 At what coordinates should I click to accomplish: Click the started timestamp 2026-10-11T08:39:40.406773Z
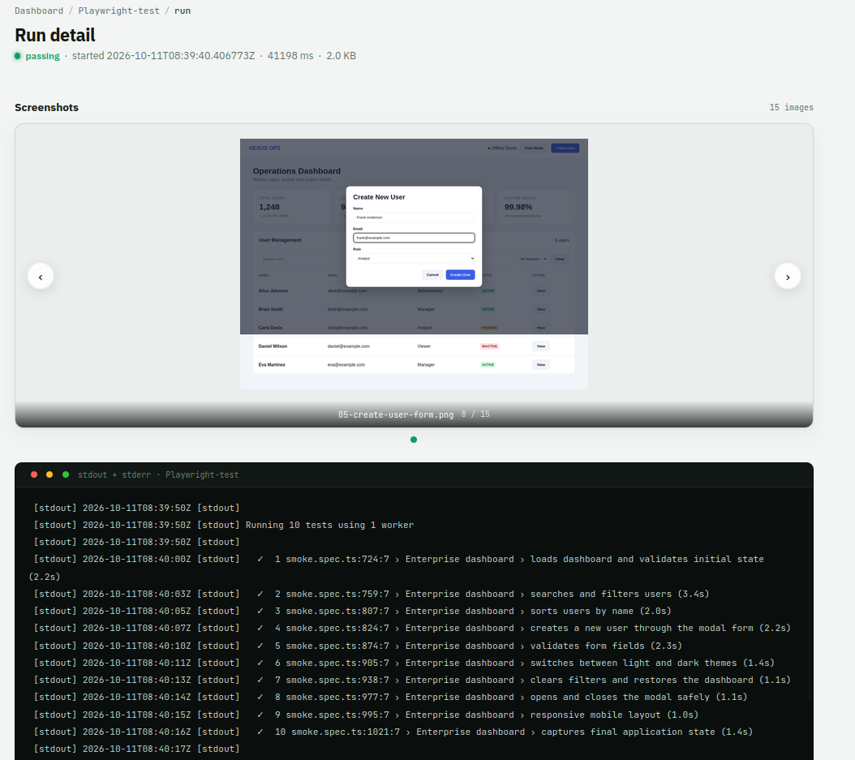pos(180,56)
